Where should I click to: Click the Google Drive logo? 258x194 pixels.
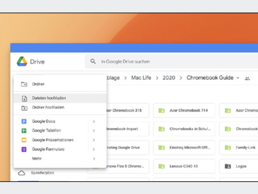[x=22, y=61]
